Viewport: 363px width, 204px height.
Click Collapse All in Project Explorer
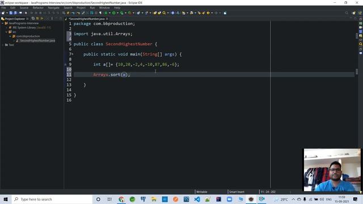click(33, 19)
